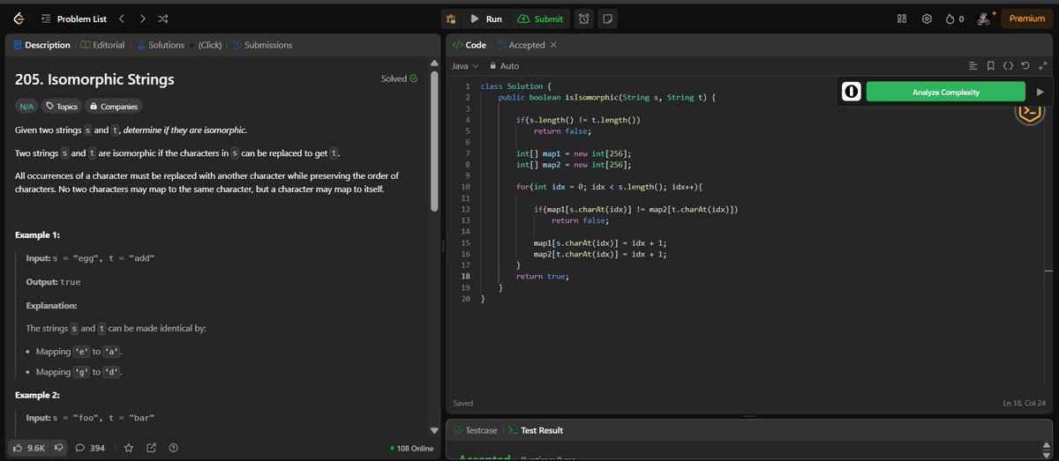Image resolution: width=1059 pixels, height=461 pixels.
Task: Click the LeetCode logo icon
Action: pyautogui.click(x=19, y=19)
